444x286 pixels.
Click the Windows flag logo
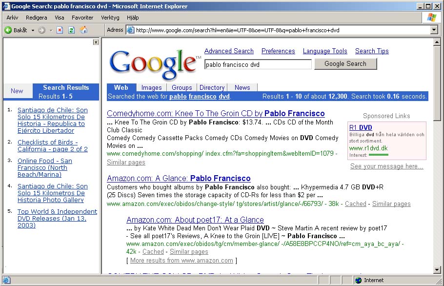point(431,18)
